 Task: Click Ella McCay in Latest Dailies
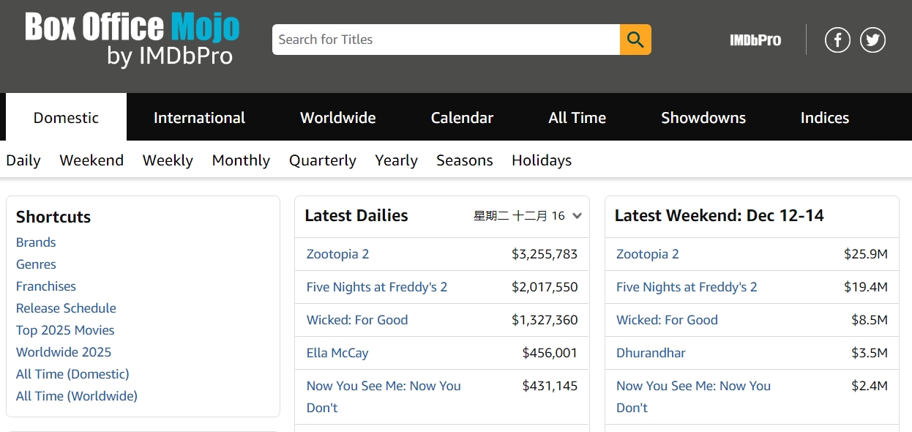coord(337,353)
